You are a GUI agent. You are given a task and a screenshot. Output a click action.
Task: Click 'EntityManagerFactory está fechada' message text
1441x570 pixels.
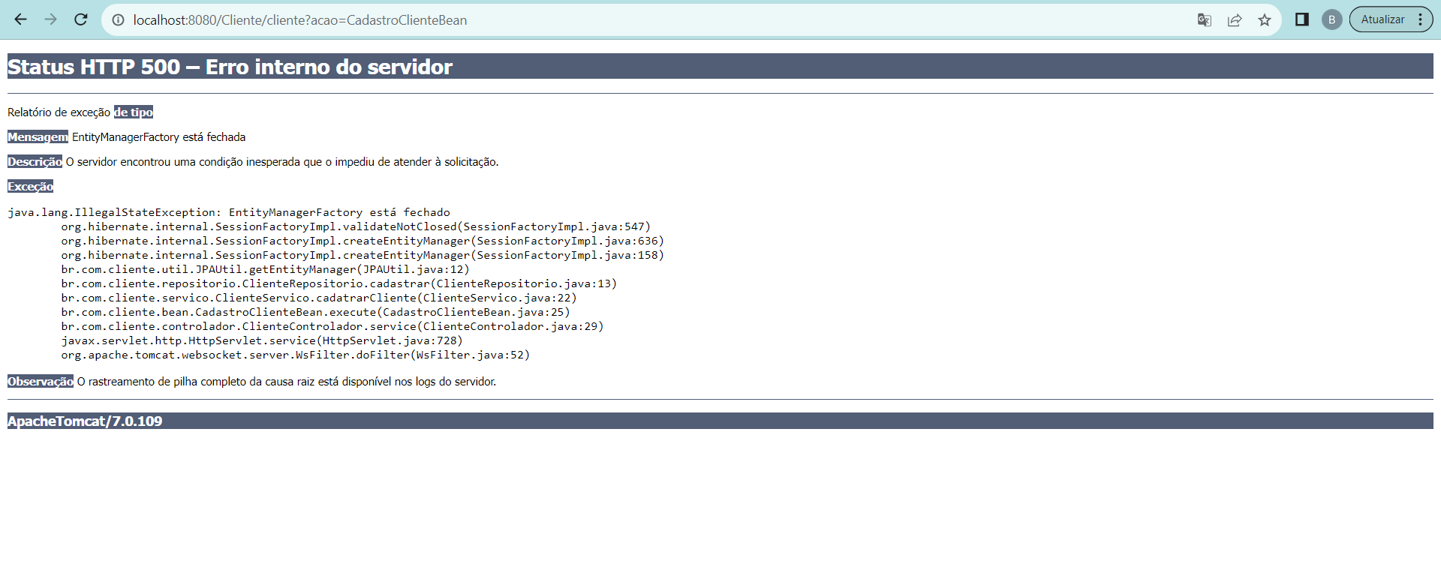pos(159,137)
